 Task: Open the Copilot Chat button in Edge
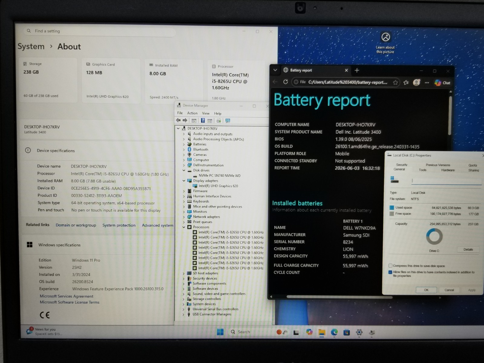(x=442, y=83)
